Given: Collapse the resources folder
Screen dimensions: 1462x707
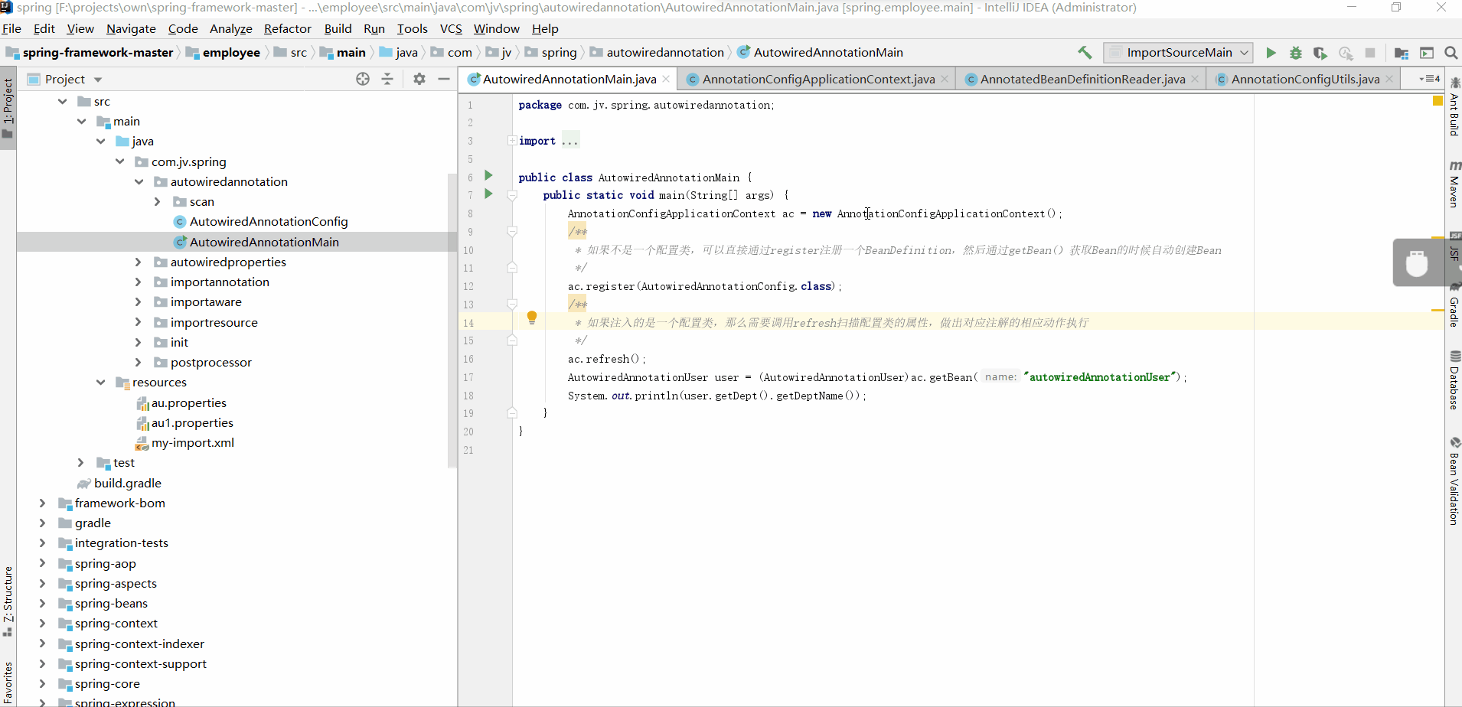Looking at the screenshot, I should tap(100, 383).
